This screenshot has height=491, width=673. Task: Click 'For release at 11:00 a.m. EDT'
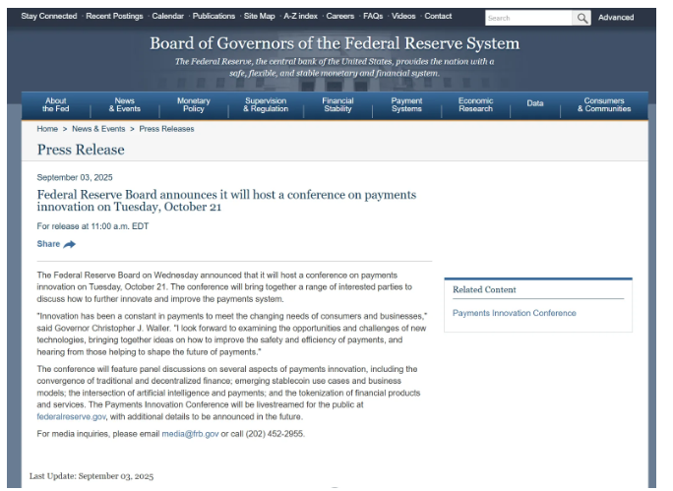[92, 226]
